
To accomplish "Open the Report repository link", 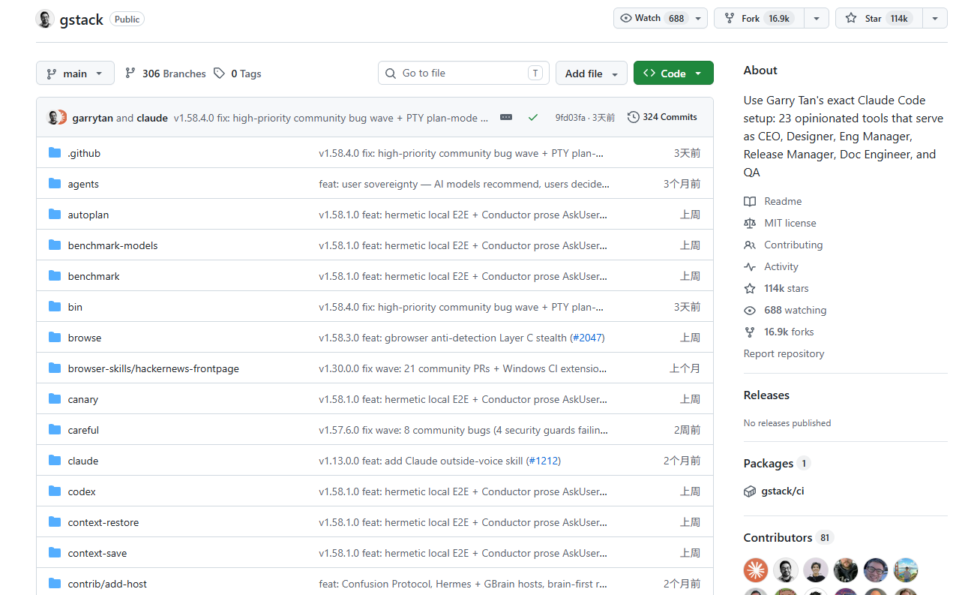I will coord(784,353).
